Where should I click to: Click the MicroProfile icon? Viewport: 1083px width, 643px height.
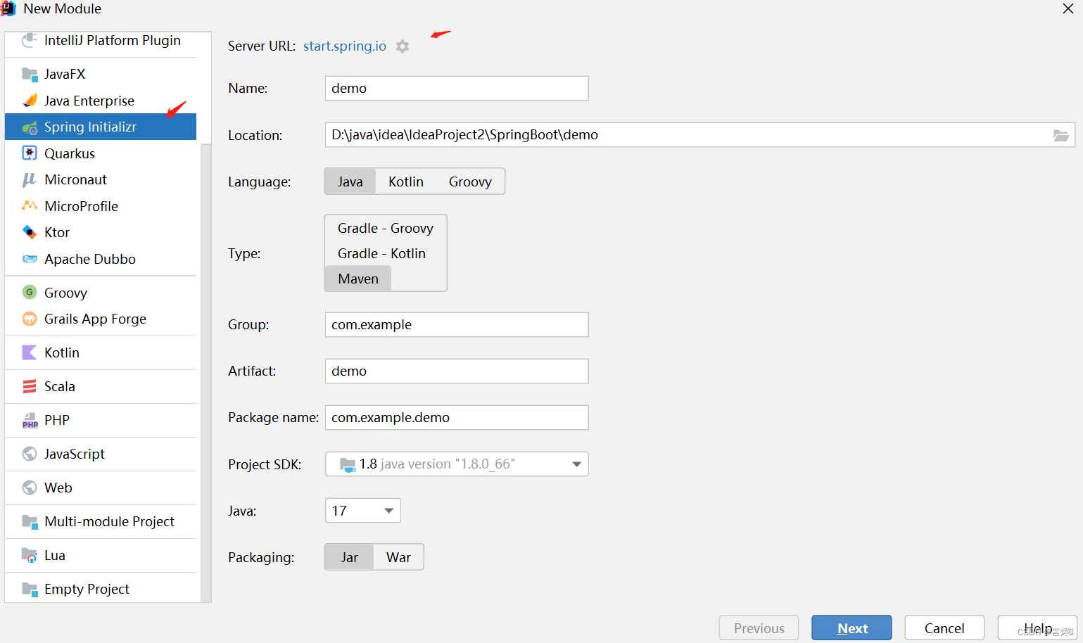30,206
